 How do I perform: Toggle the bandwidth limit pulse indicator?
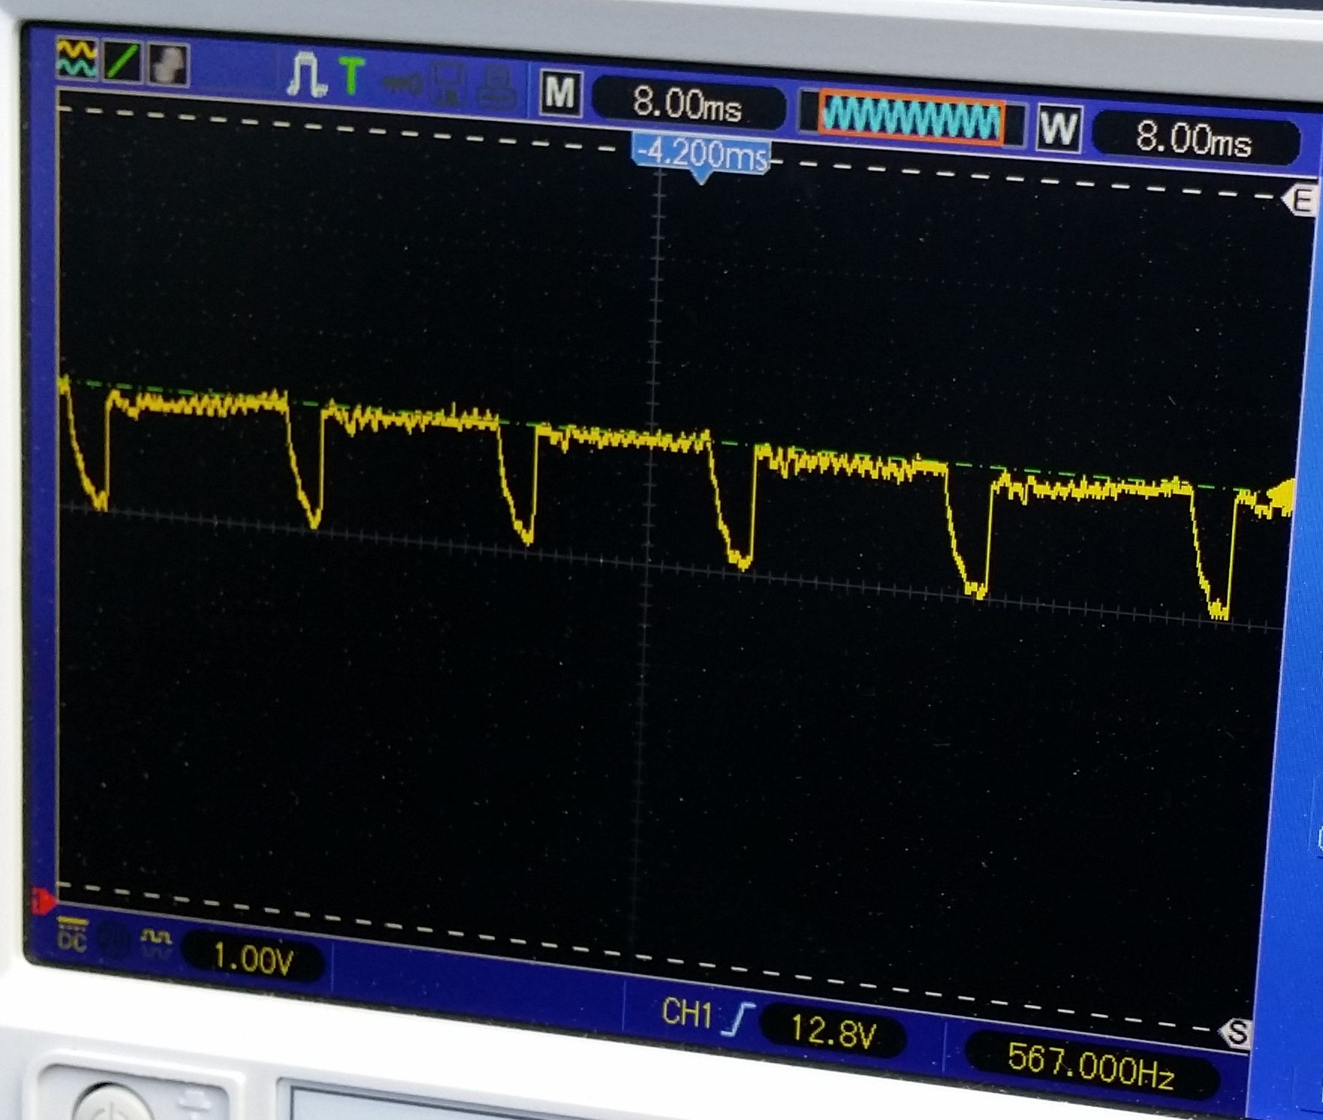[157, 940]
